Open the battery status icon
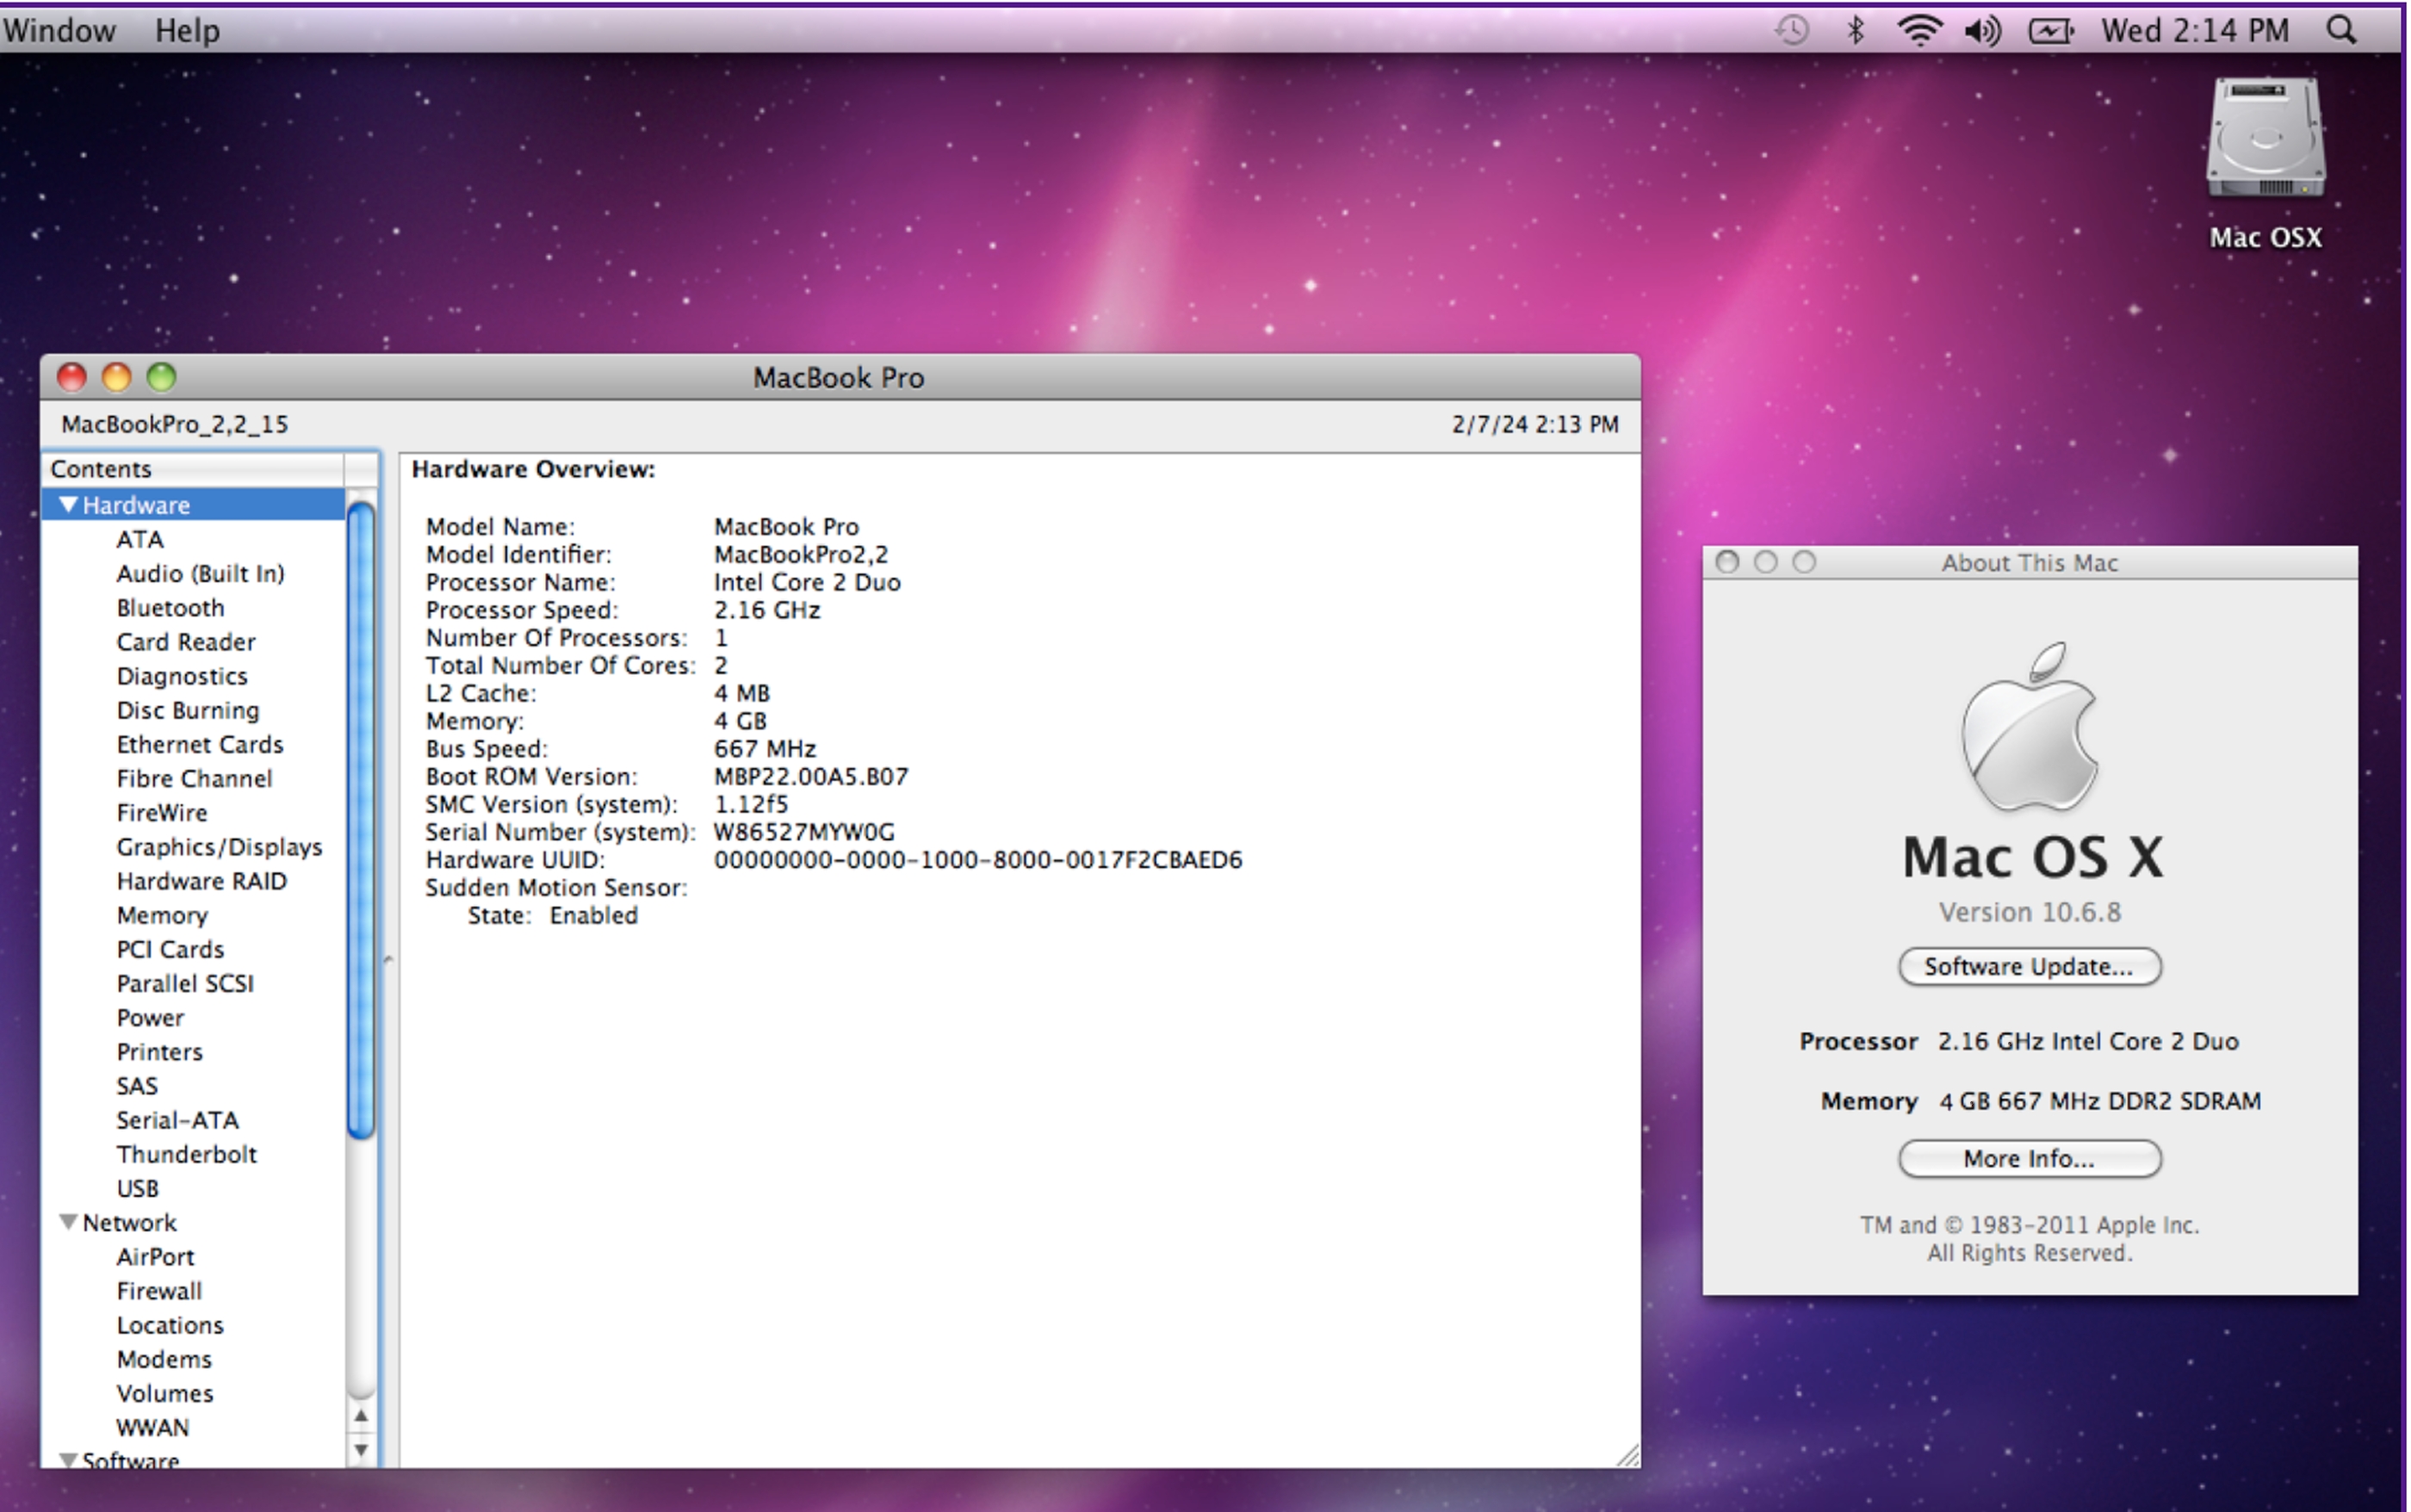This screenshot has height=1512, width=2411. pos(2050,31)
